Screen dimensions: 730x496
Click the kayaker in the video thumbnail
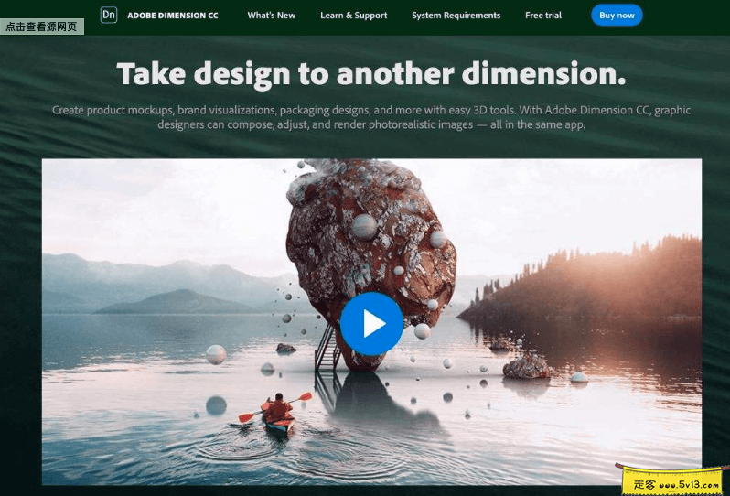[277, 412]
